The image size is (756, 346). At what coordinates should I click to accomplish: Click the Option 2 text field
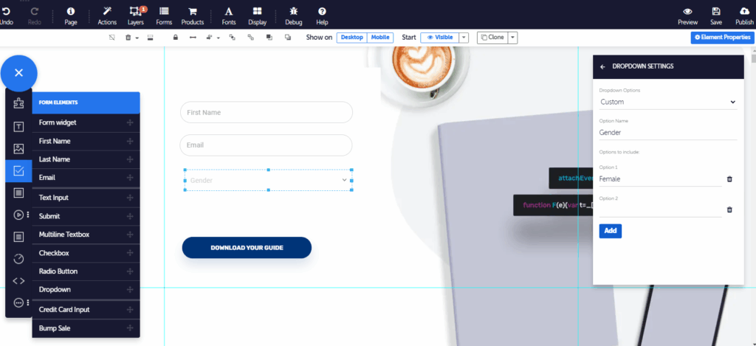click(x=660, y=210)
